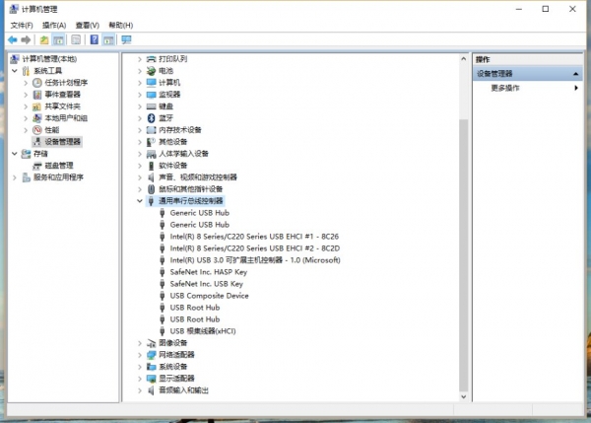Select the 事件查看器 icon in left tree
591x423 pixels.
click(x=38, y=95)
